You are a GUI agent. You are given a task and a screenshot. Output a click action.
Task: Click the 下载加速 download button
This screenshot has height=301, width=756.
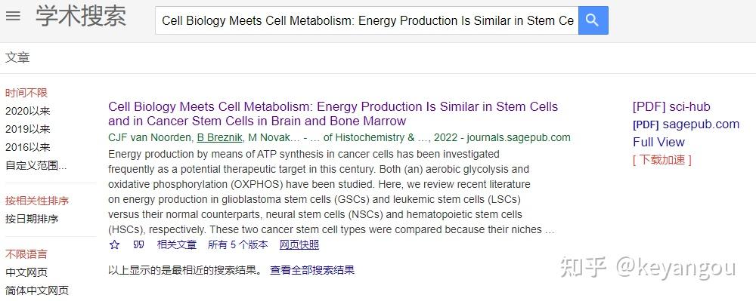click(x=662, y=160)
